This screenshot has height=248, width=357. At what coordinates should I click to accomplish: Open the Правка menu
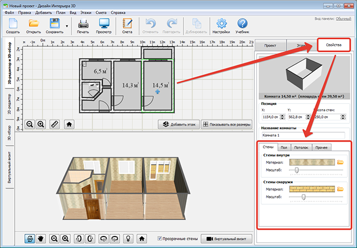[x=25, y=13]
